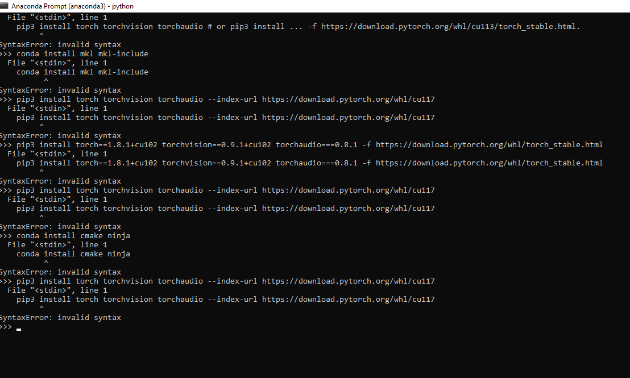Click "torch==1.8.1+cu102" in the >>> prompt line
This screenshot has height=378, width=630.
tap(117, 144)
